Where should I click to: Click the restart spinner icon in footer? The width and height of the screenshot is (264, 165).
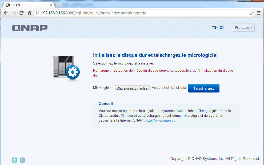tap(22, 160)
